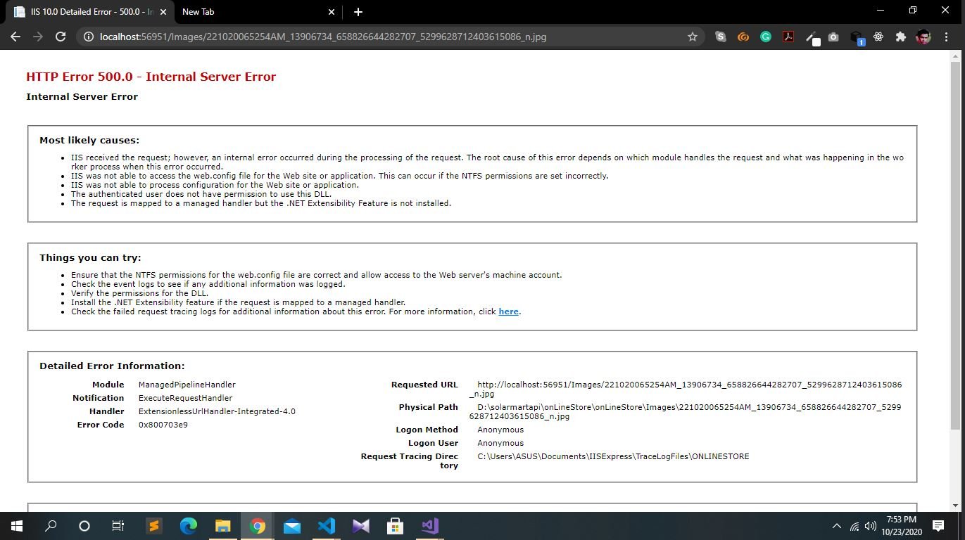Click the camera screenshot extension icon

coord(833,37)
